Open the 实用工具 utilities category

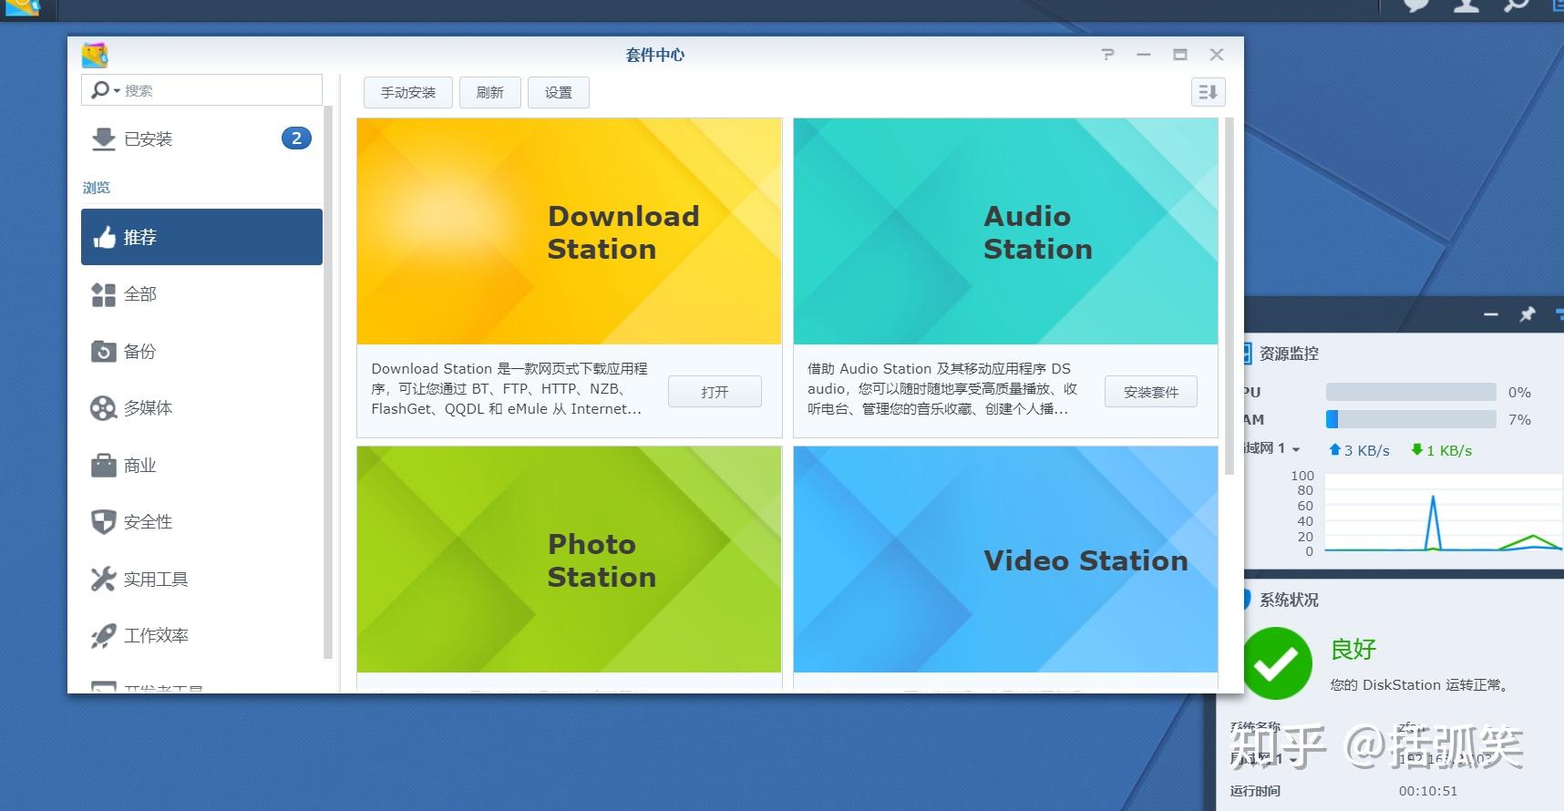[x=201, y=580]
